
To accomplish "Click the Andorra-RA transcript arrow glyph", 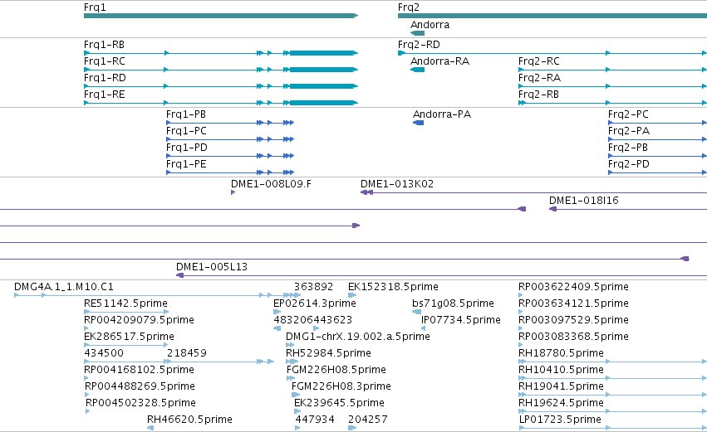I will pyautogui.click(x=418, y=70).
